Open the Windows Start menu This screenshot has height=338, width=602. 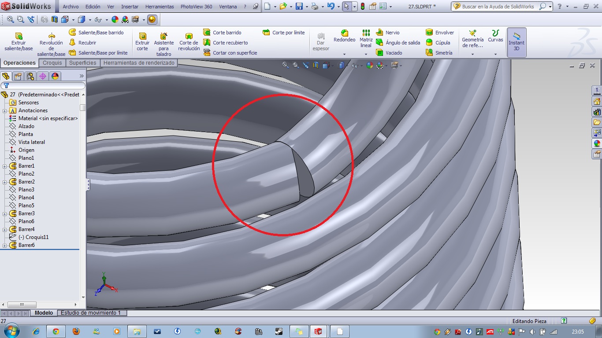click(x=11, y=331)
